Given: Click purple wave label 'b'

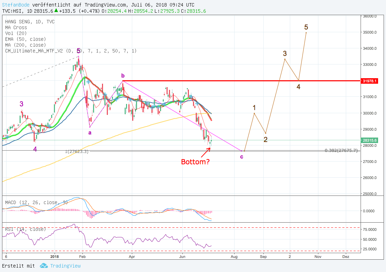Looking at the screenshot, I should [x=123, y=75].
